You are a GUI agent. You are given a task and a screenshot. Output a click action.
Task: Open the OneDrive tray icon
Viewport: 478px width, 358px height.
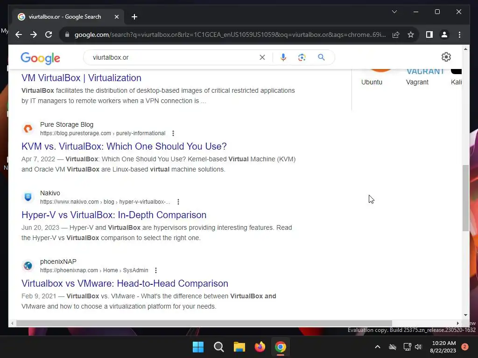[x=393, y=347]
